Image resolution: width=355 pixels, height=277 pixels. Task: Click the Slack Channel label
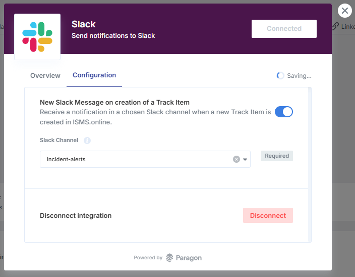[x=59, y=140]
